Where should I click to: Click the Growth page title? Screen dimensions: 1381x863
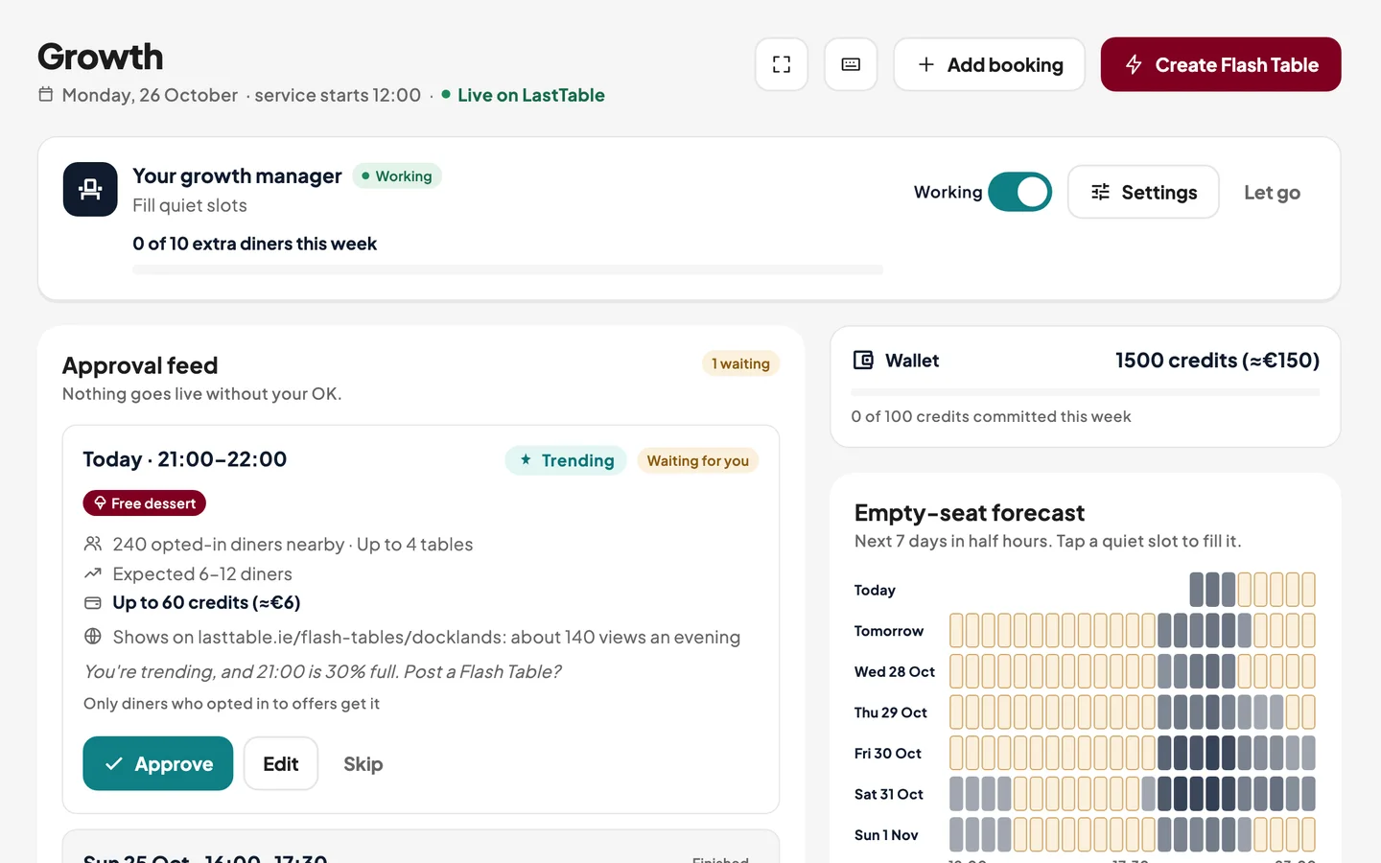point(101,57)
